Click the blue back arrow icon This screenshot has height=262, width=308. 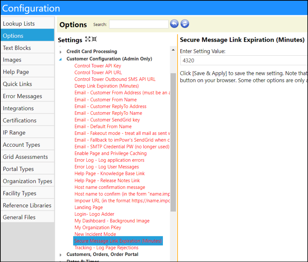(174, 24)
